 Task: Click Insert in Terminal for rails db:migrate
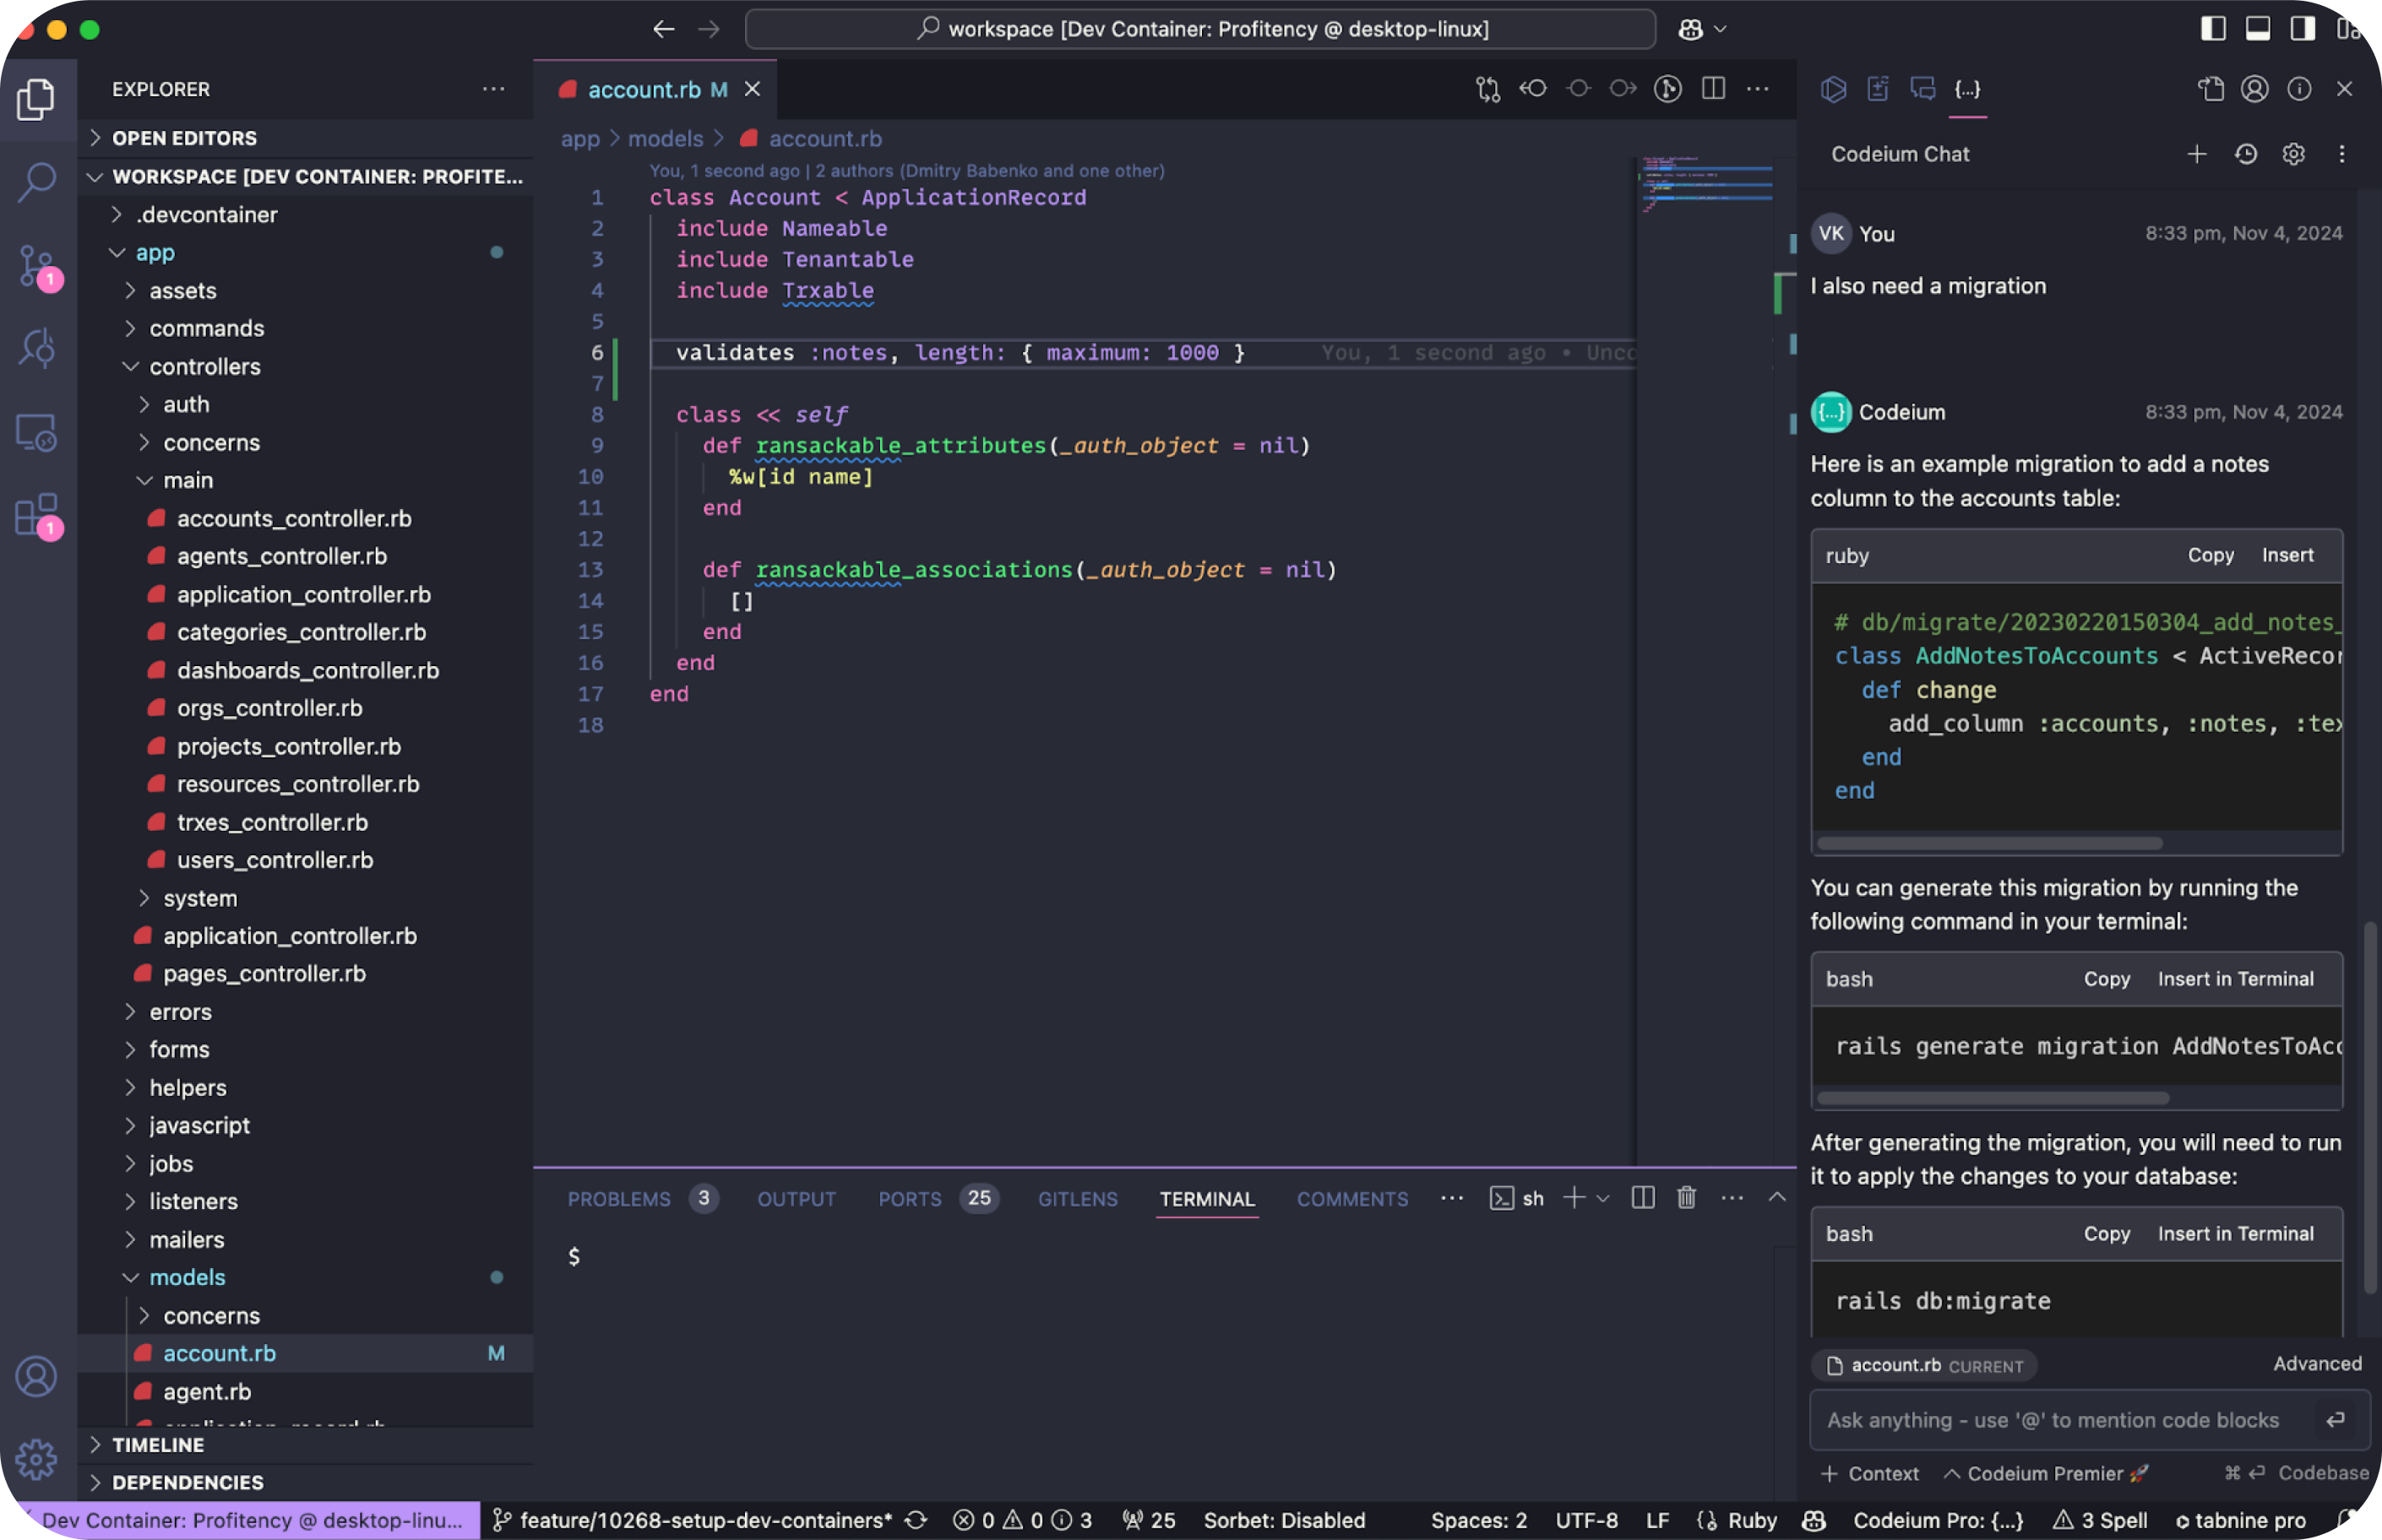(x=2234, y=1234)
